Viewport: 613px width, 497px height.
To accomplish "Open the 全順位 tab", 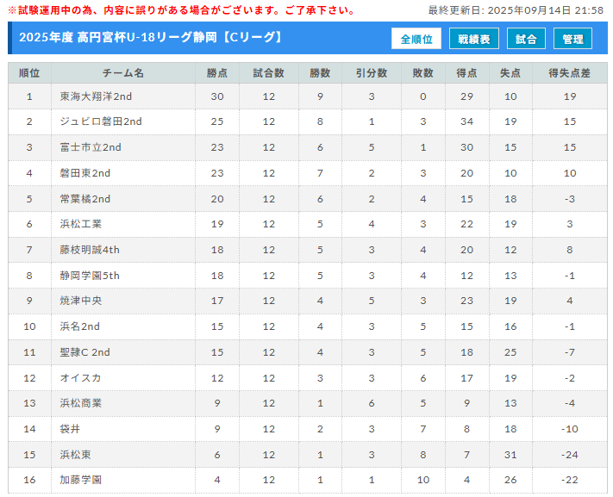I will click(416, 39).
